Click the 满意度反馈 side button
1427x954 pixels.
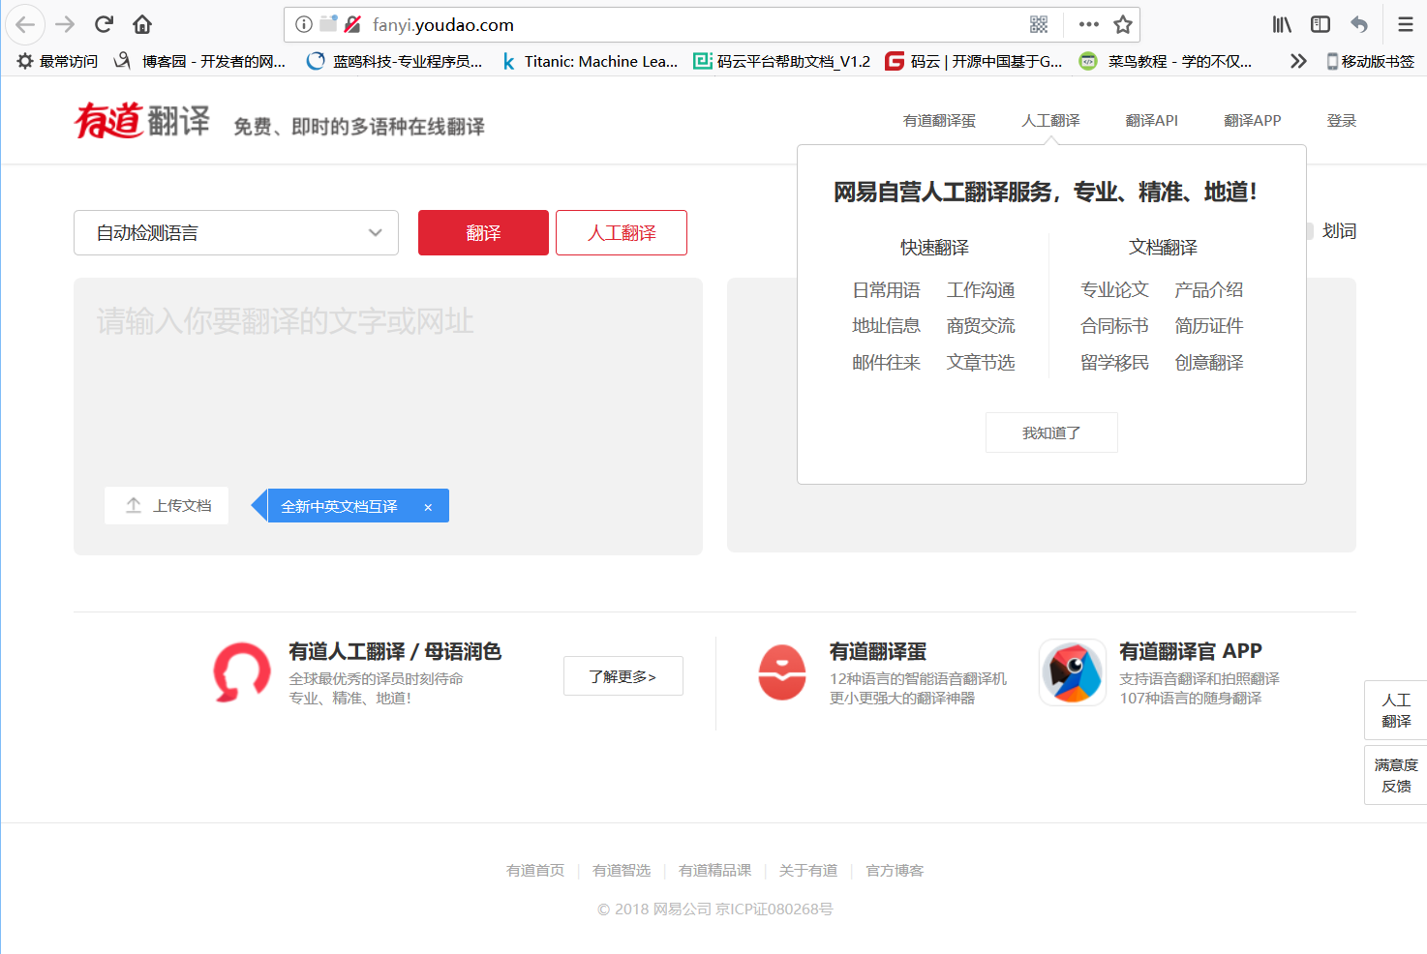tap(1396, 775)
